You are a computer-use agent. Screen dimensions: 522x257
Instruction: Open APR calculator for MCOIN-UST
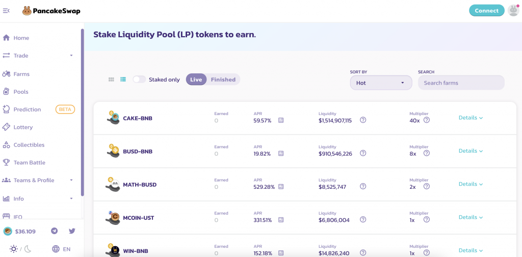tap(281, 220)
